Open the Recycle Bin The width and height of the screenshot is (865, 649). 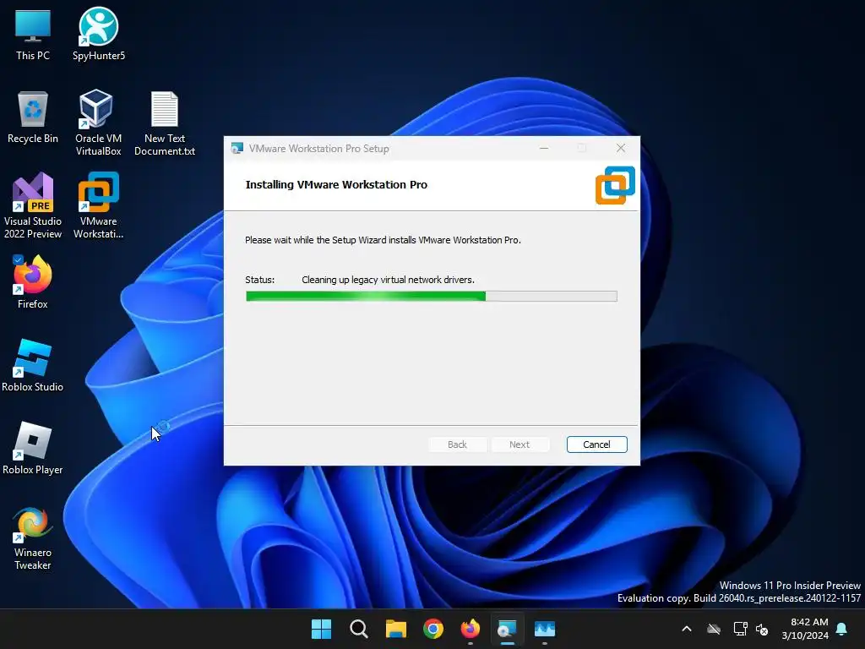click(x=33, y=117)
